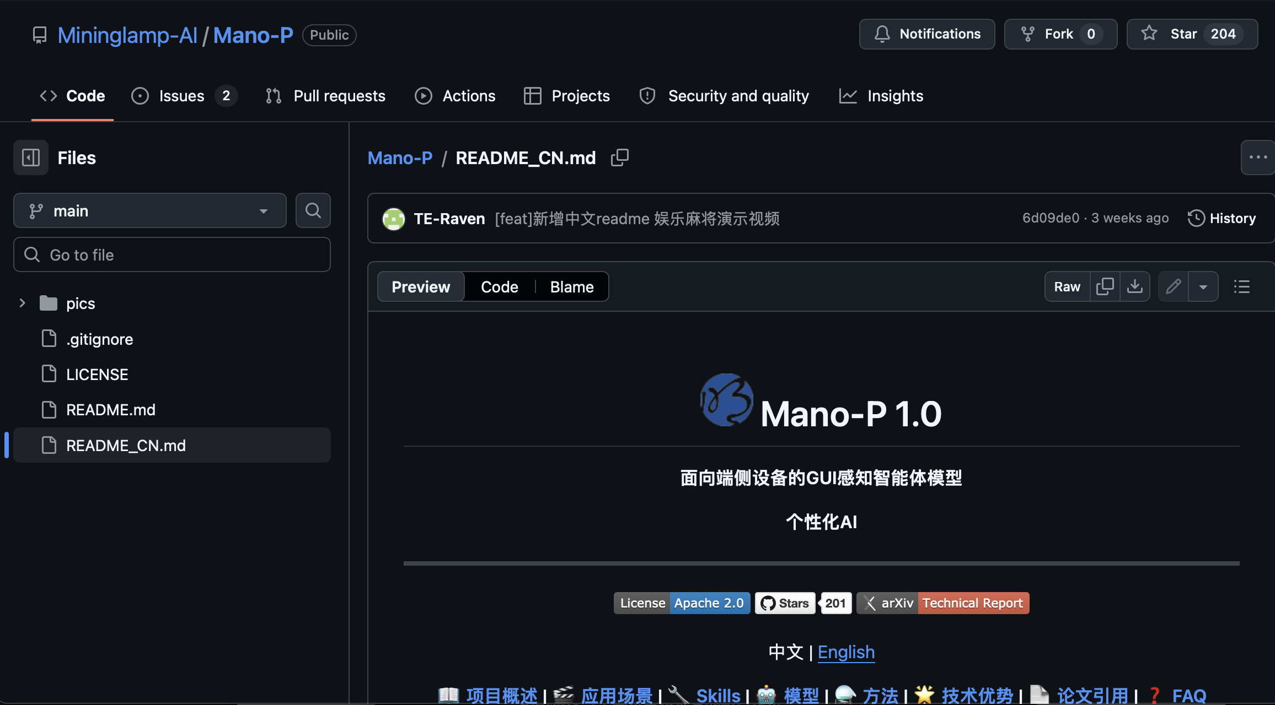Expand the pics folder
1275x705 pixels.
tap(22, 303)
